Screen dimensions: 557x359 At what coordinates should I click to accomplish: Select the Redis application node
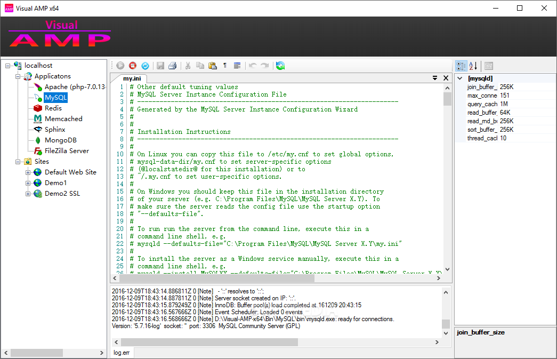53,108
